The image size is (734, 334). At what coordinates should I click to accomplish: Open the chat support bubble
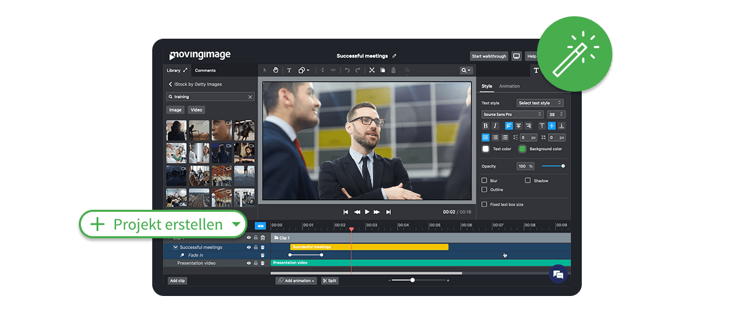point(558,275)
